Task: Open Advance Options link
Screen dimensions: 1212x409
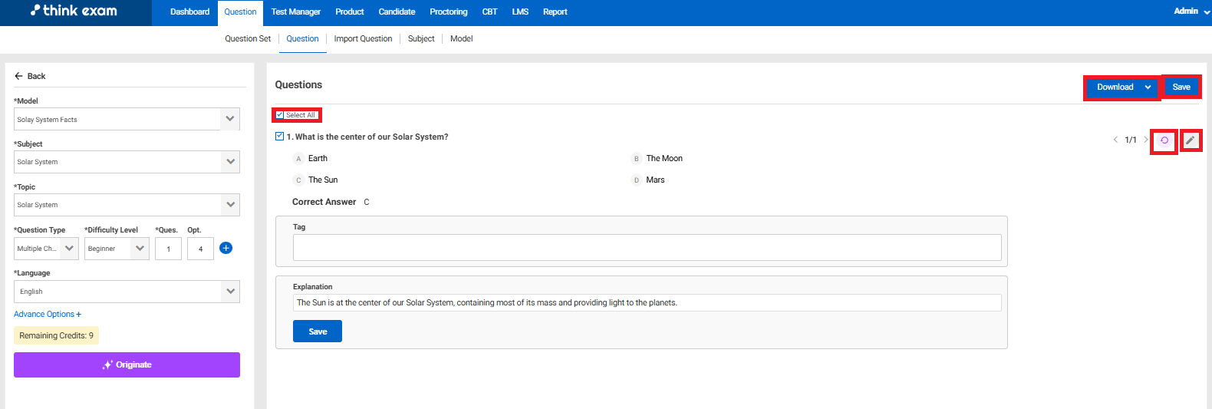Action: click(x=47, y=315)
